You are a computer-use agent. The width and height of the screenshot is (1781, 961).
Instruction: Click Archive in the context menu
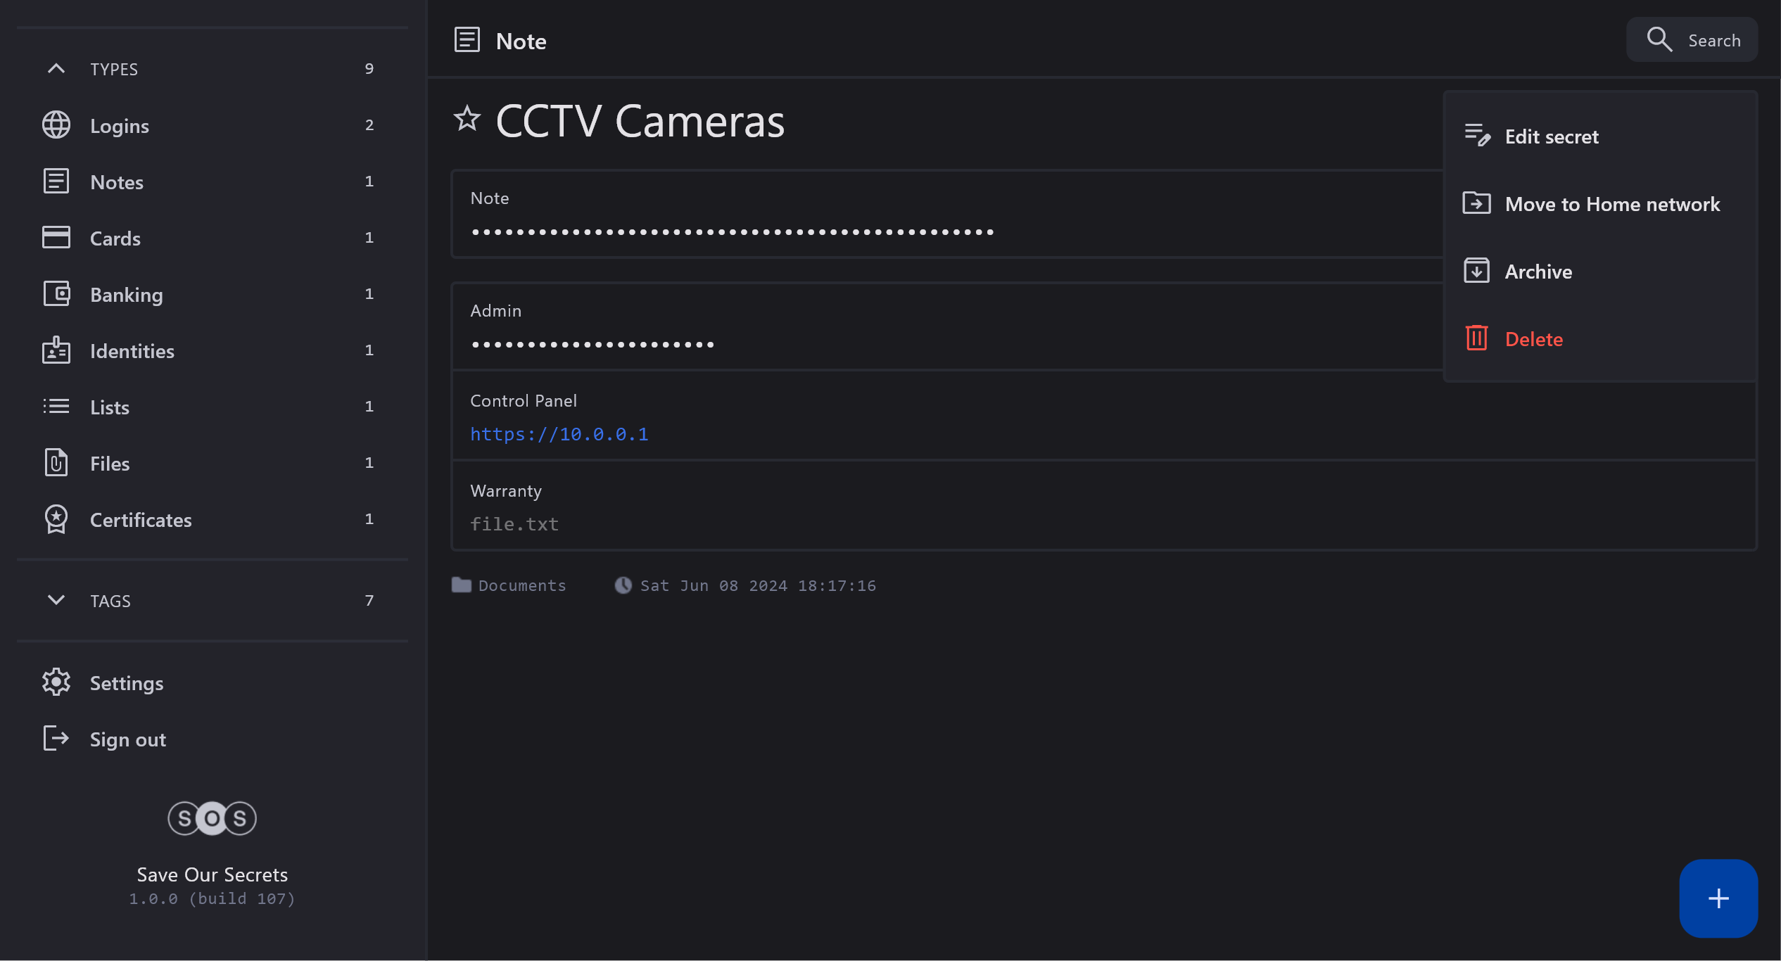(x=1538, y=272)
